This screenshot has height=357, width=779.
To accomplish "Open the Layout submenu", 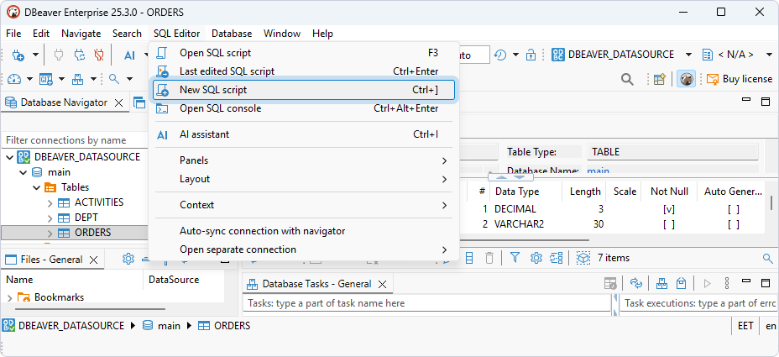I will coord(304,178).
